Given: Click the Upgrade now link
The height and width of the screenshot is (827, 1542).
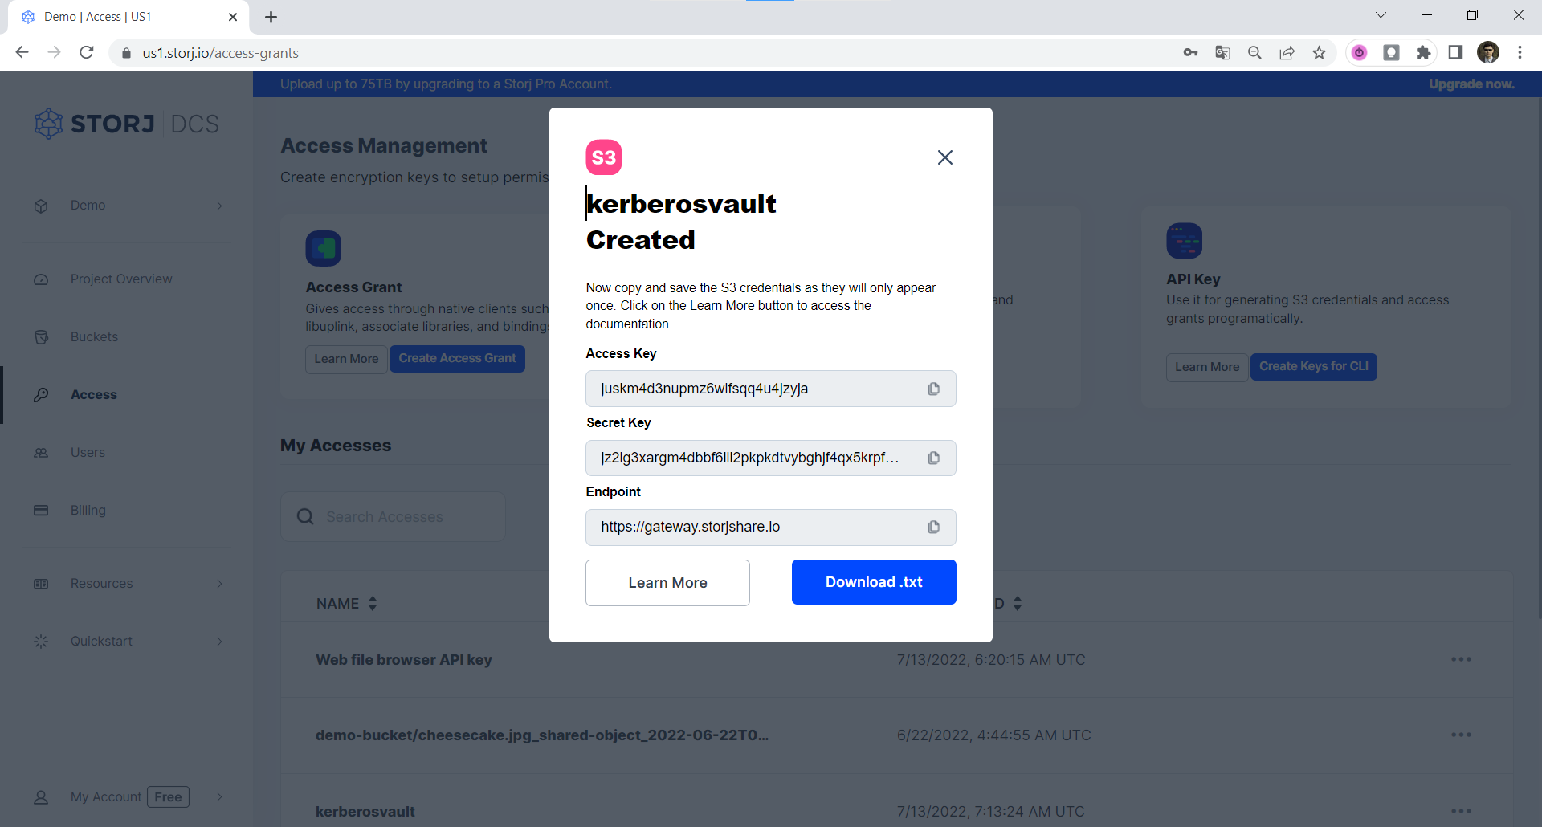Looking at the screenshot, I should [1471, 84].
